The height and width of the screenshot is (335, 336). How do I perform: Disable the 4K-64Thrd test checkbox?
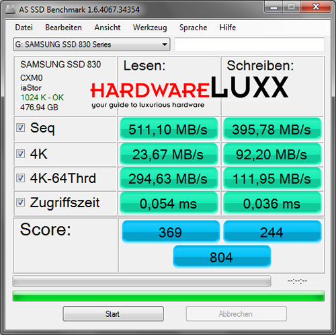click(20, 178)
